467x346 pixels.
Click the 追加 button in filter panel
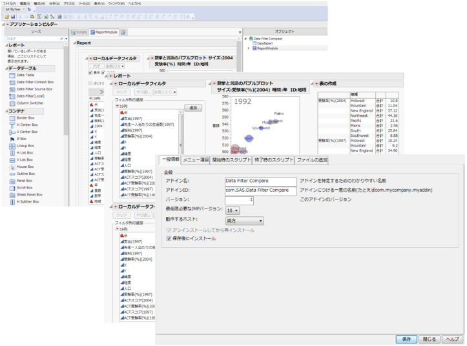coord(193,108)
